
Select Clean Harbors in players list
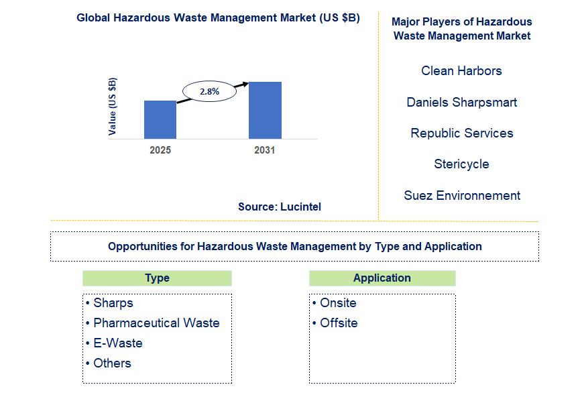coord(461,70)
